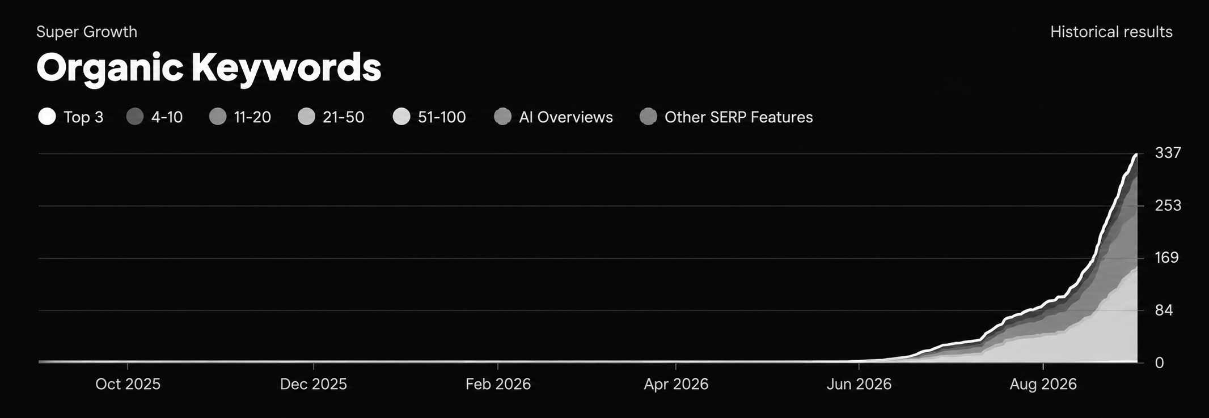Toggle the 21-50 legend series
This screenshot has width=1209, height=418.
(x=331, y=117)
